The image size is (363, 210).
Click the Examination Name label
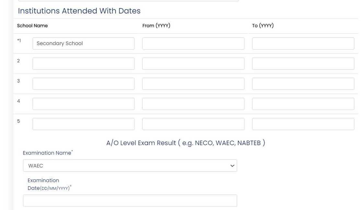(x=47, y=153)
